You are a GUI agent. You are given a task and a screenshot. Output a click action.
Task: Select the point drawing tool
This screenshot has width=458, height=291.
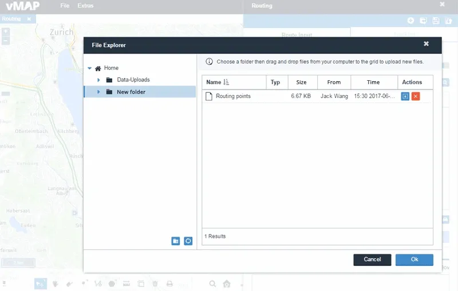pyautogui.click(x=84, y=283)
